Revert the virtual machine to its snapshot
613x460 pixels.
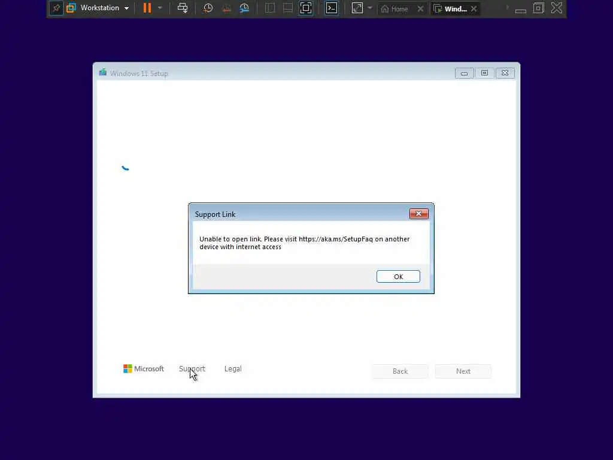226,8
